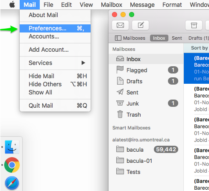The image size is (209, 191).
Task: Choose Preferences… from the Mail menu
Action: click(55, 28)
